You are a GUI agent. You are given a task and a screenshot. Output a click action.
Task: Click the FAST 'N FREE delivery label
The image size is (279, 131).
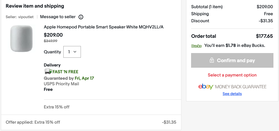[x=65, y=72]
